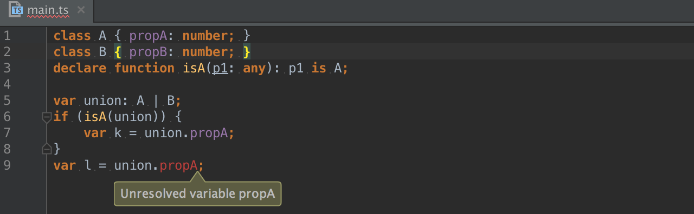694x214 pixels.
Task: Click the TypeScript file icon in the tab
Action: 17,10
